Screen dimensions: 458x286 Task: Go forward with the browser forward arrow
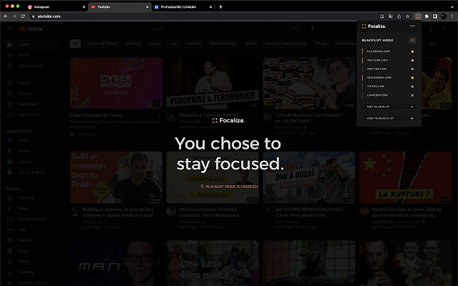(14, 16)
